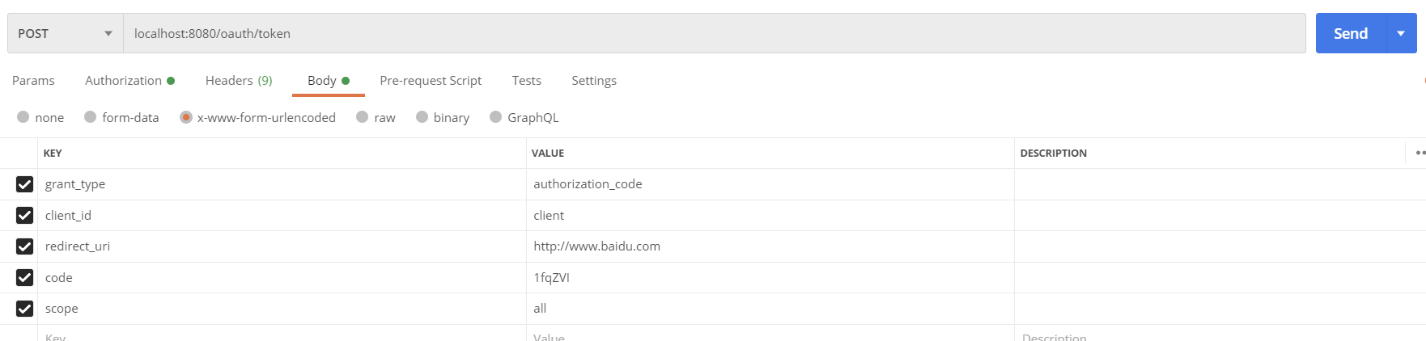Disable the redirect_uri parameter checkbox
Image resolution: width=1426 pixels, height=341 pixels.
tap(25, 246)
